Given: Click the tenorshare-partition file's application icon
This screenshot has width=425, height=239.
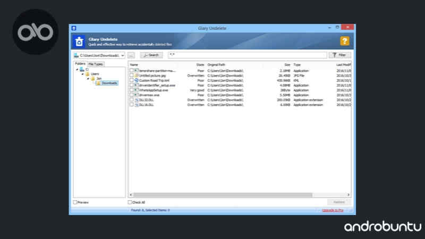Looking at the screenshot, I should point(137,71).
